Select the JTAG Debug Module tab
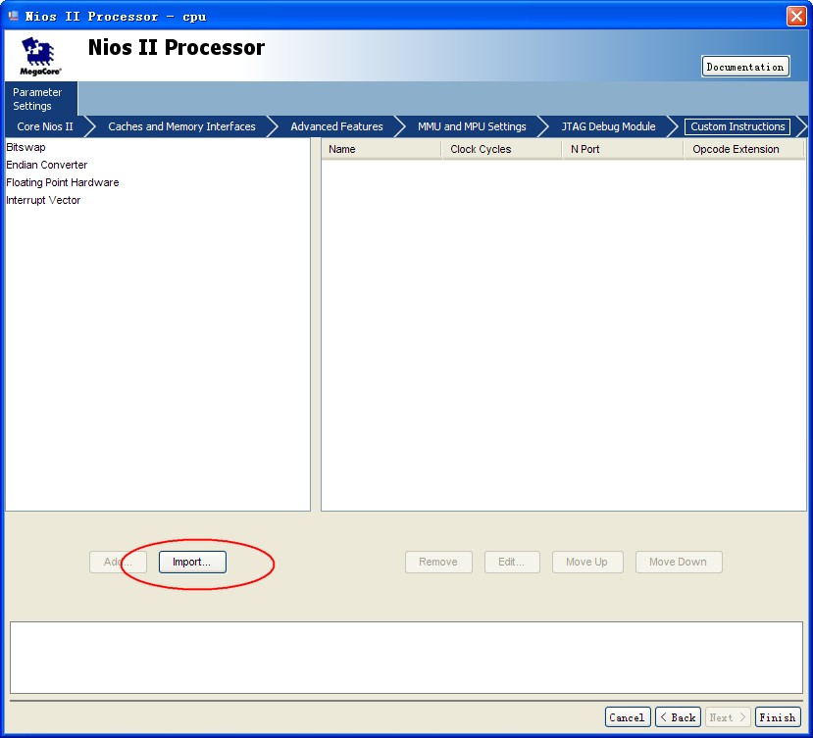The image size is (813, 738). point(608,126)
